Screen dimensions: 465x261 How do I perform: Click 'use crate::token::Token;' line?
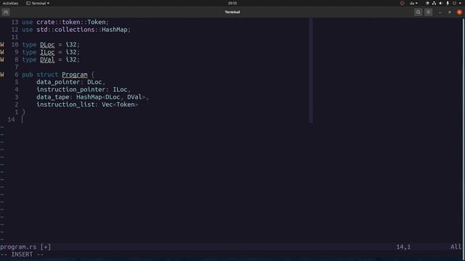pos(65,22)
